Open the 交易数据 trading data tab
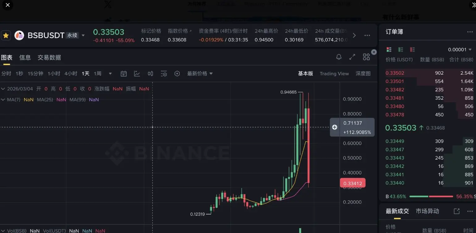 coord(49,58)
